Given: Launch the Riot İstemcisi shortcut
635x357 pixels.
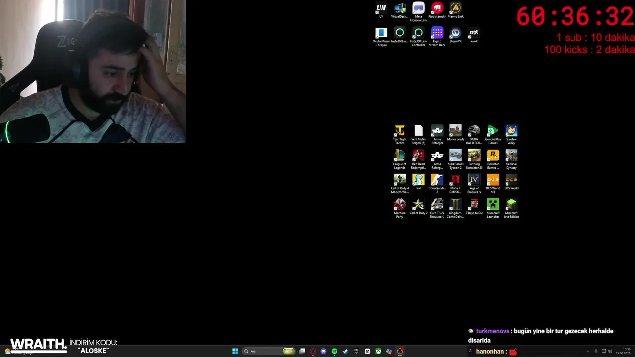Looking at the screenshot, I should [x=437, y=10].
